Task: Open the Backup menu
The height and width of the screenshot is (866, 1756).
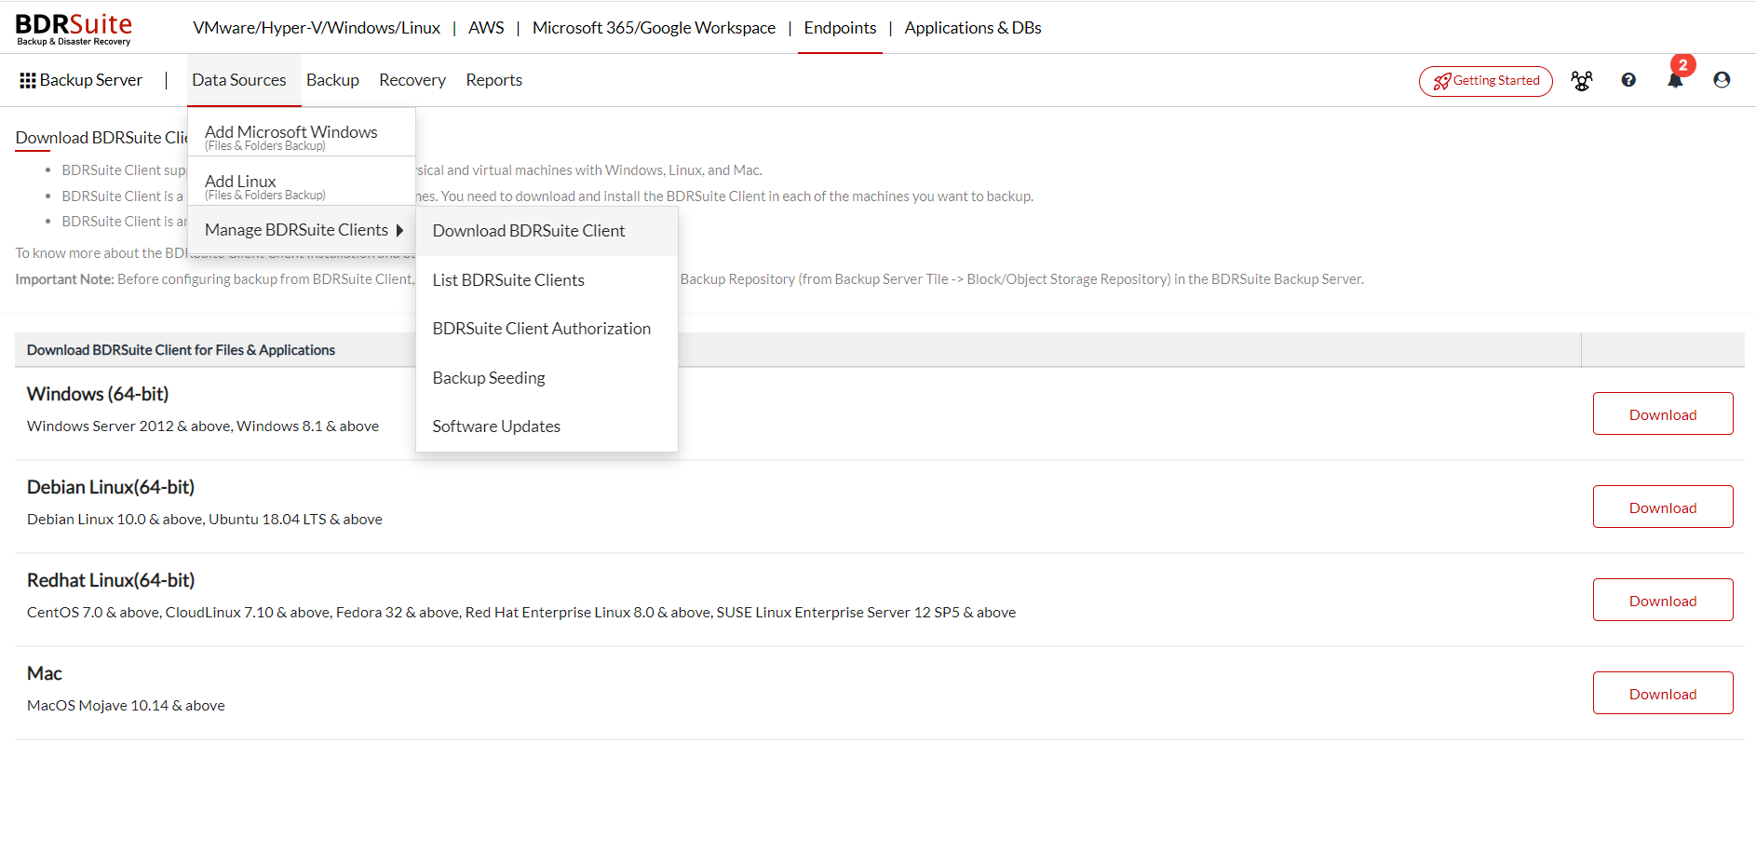Action: point(332,80)
